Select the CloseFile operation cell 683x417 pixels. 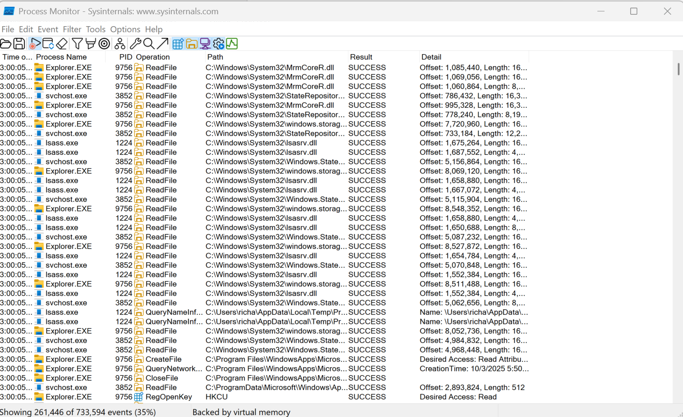(x=162, y=379)
